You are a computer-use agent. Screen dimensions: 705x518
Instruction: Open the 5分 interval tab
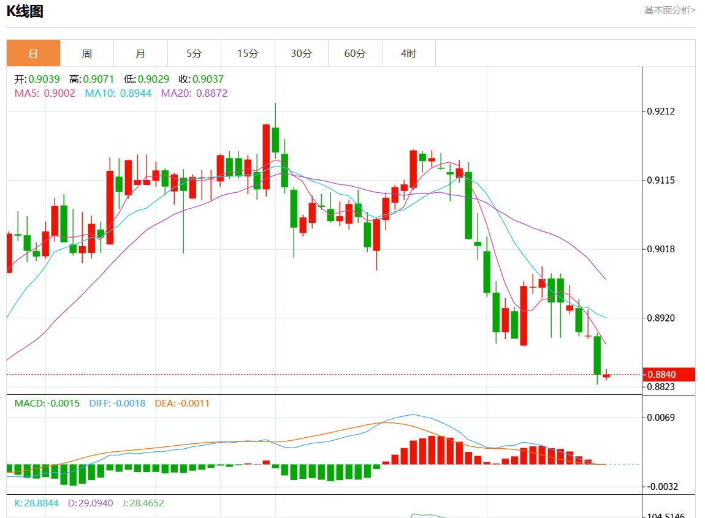[x=194, y=53]
